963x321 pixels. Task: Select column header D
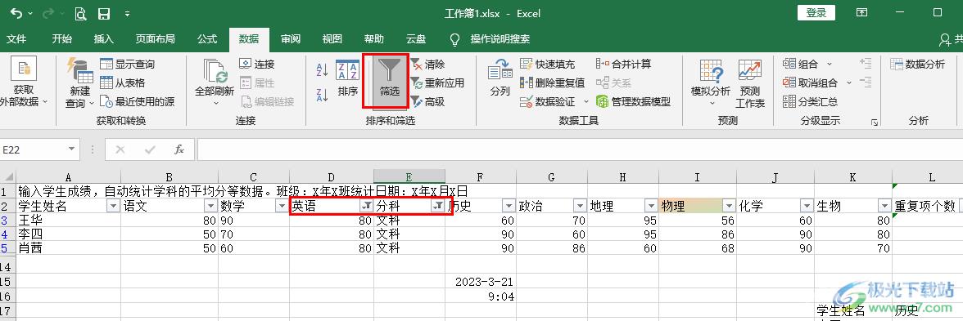coord(332,177)
